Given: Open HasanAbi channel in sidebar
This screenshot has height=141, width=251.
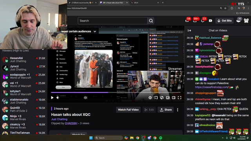Looking at the screenshot, I should (24, 60).
